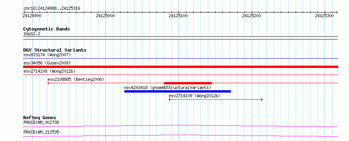
Task: Click the magenta PRKCB NM_002738 transcript line
Action: click(180, 126)
